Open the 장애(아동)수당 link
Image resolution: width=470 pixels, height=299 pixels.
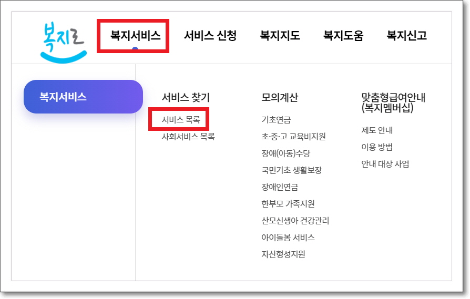pos(285,153)
